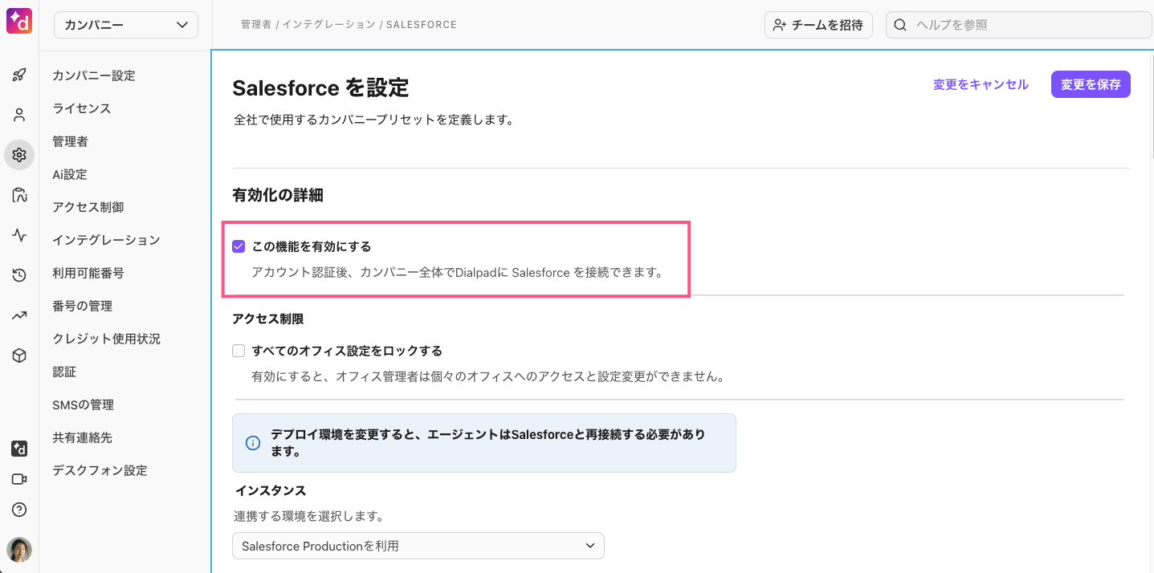The image size is (1154, 573).
Task: Open the activity pulse sidebar icon
Action: click(19, 235)
